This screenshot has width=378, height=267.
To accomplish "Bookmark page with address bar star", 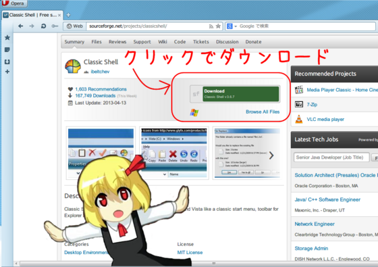I will pos(218,26).
